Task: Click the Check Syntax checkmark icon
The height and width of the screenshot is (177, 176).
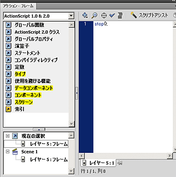Action: pos(112,15)
